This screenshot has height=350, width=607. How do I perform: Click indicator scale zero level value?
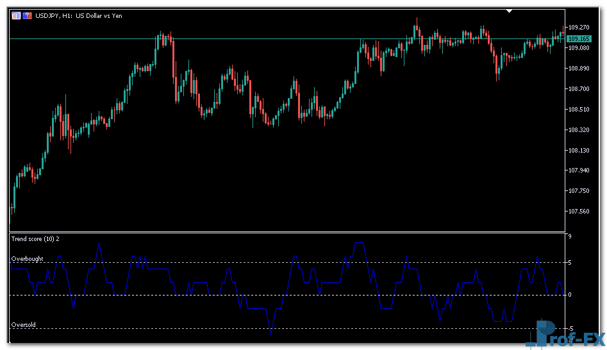coord(569,295)
